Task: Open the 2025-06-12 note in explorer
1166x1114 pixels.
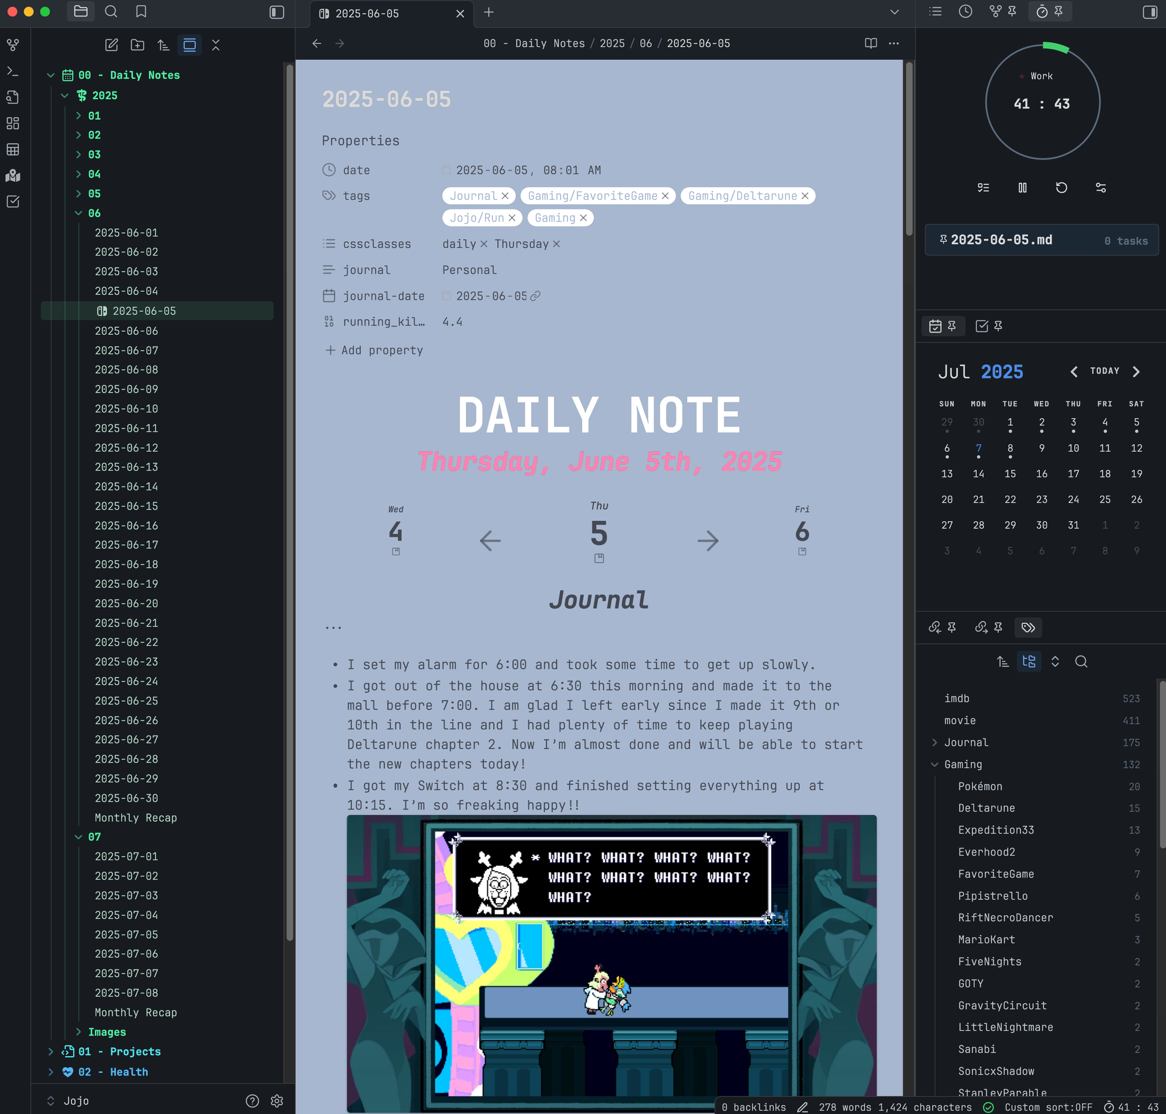Action: point(127,448)
